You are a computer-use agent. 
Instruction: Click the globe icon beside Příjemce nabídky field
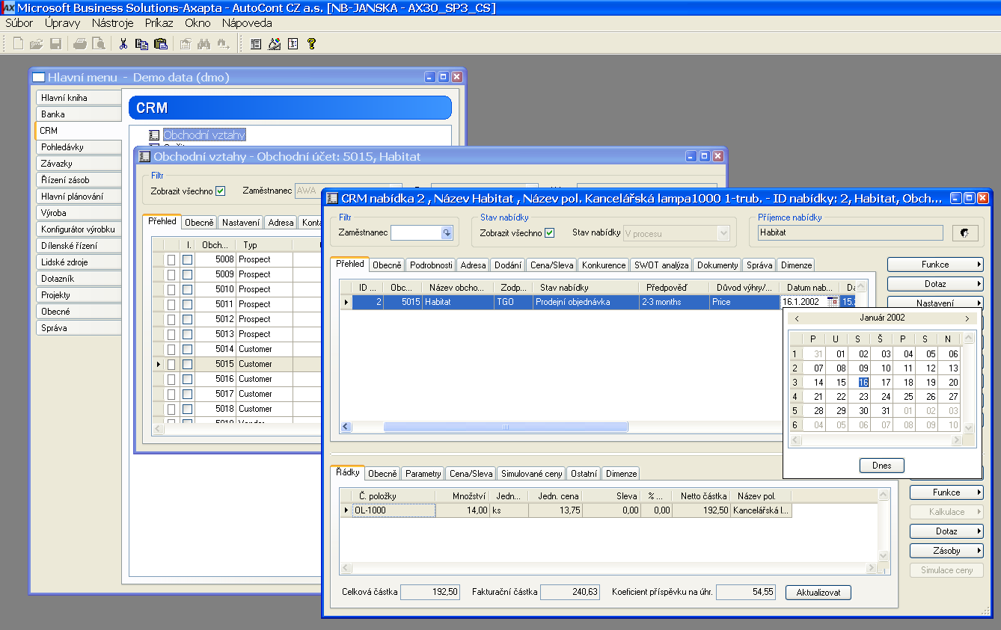(x=965, y=233)
